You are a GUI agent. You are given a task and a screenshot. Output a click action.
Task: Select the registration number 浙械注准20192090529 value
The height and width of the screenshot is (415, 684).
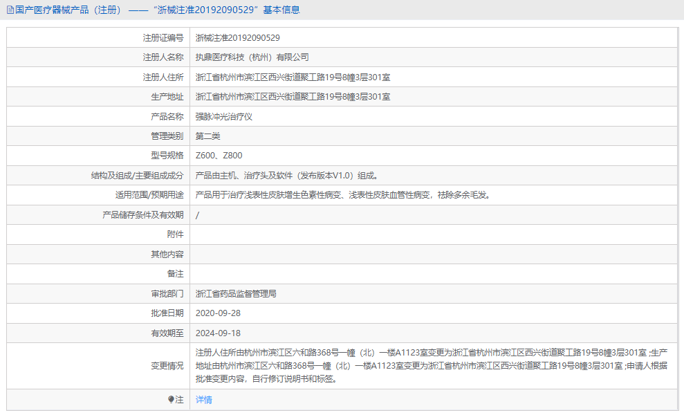click(x=238, y=38)
